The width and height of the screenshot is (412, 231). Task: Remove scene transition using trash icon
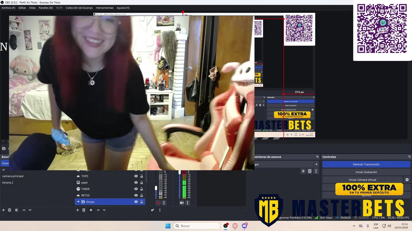310,171
